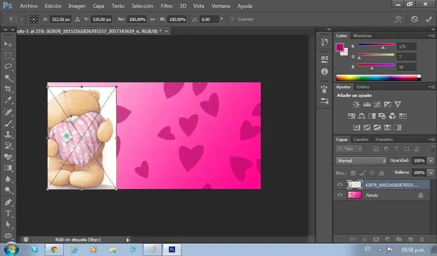
Task: Open the Relleno dropdown arrow
Action: [431, 173]
